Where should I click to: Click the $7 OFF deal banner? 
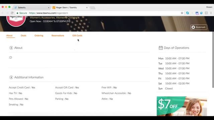[182, 106]
